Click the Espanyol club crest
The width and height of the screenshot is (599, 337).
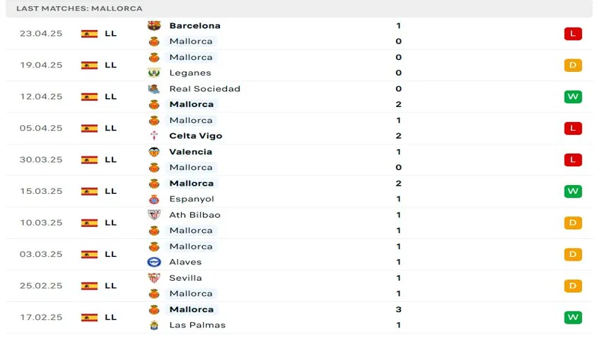[154, 199]
